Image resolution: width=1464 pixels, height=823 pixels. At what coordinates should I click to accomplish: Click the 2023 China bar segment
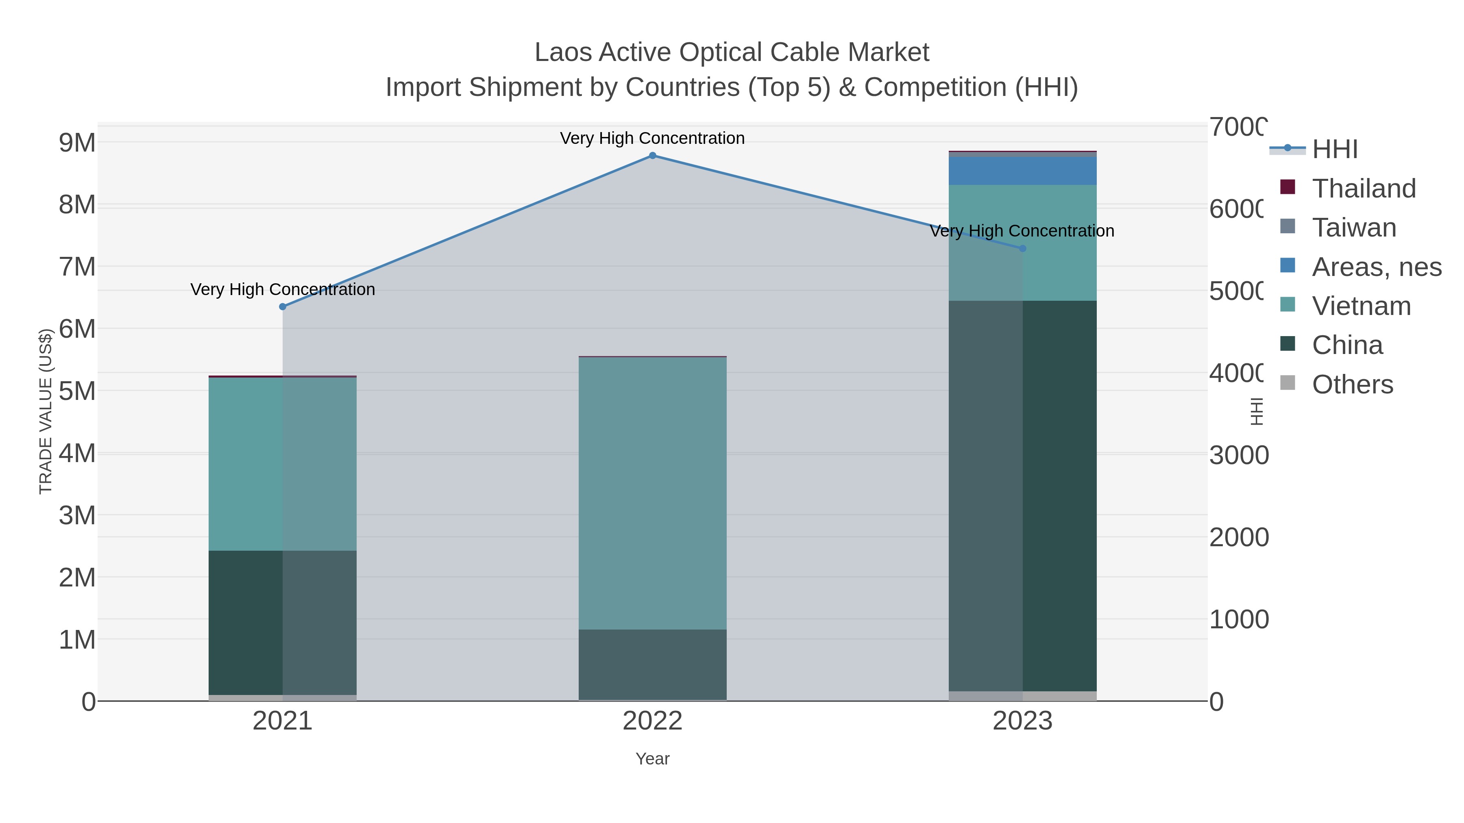(x=1022, y=496)
